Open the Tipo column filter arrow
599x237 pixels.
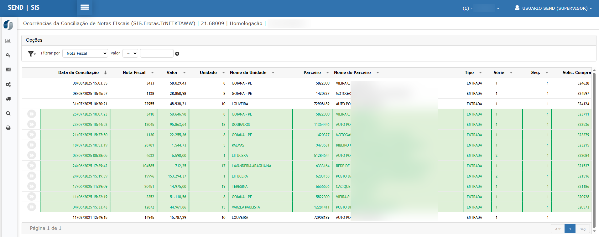(x=480, y=73)
